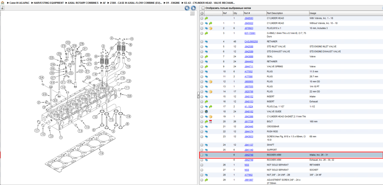The image size is (383, 185).
Task: Expand breadcrumb arrow before '01 - ENGINE'
Action: coord(164,3)
